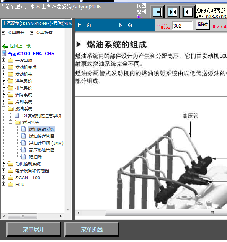
Task: Click the 高压管 label on diagram
Action: [x=190, y=116]
